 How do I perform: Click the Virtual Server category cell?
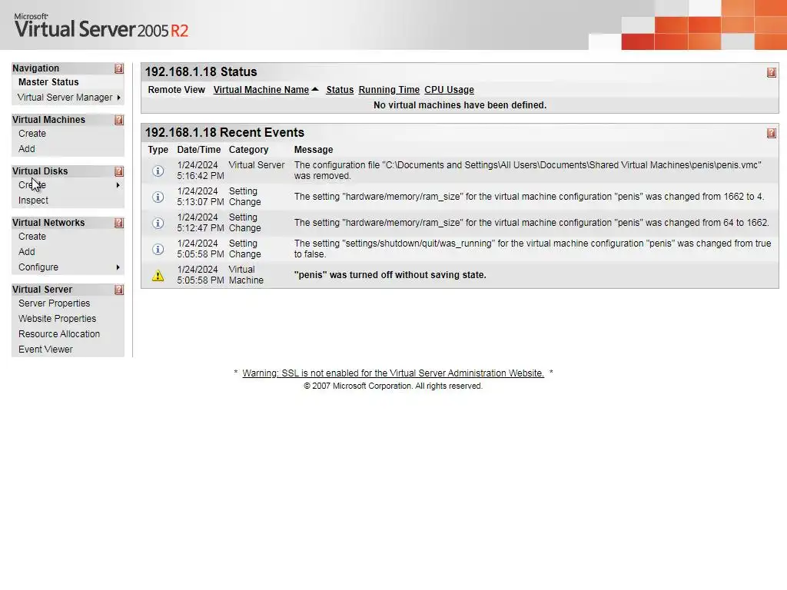pos(257,165)
